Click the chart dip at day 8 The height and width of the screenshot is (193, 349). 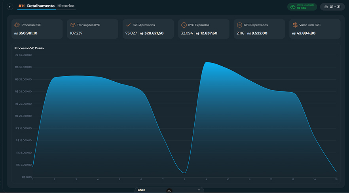[184, 172]
